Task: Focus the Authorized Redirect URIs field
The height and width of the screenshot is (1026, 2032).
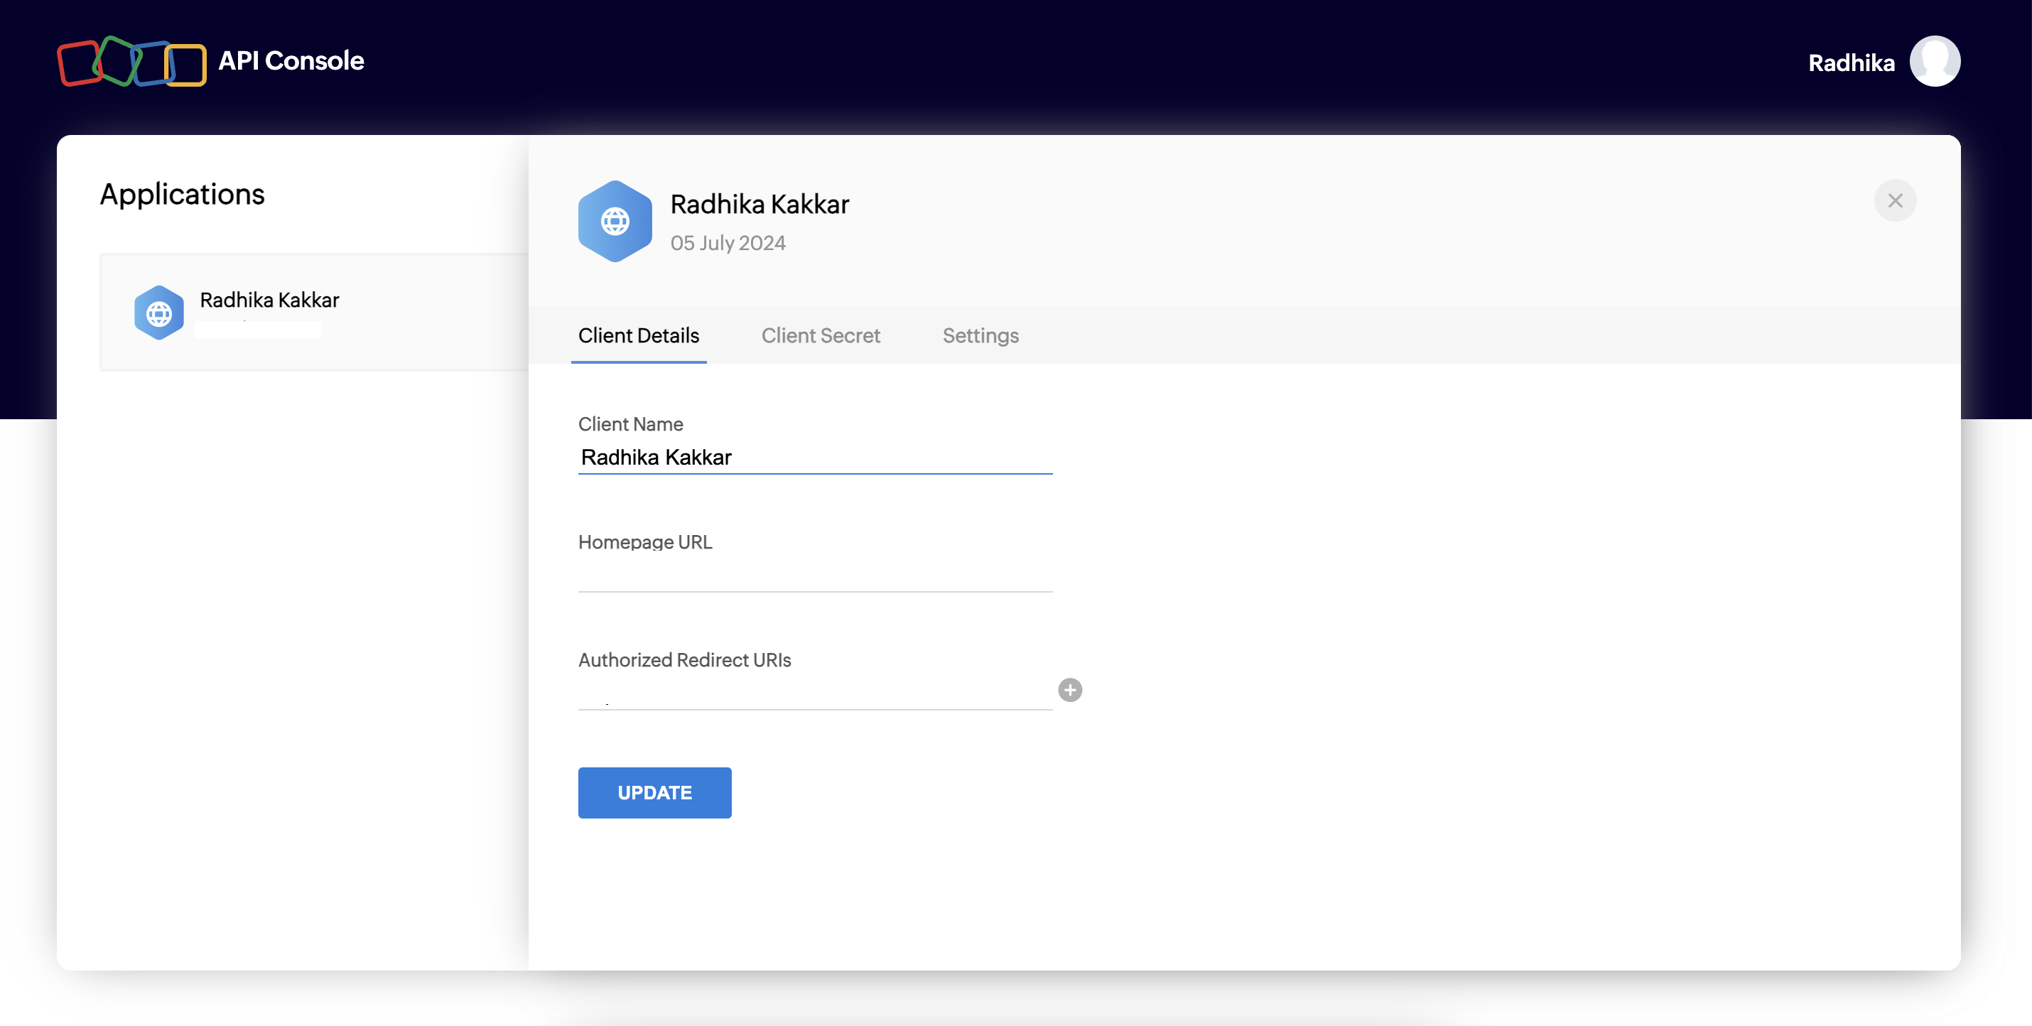Action: pyautogui.click(x=815, y=693)
